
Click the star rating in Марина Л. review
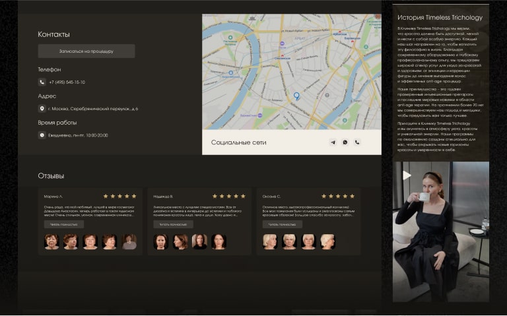(119, 196)
